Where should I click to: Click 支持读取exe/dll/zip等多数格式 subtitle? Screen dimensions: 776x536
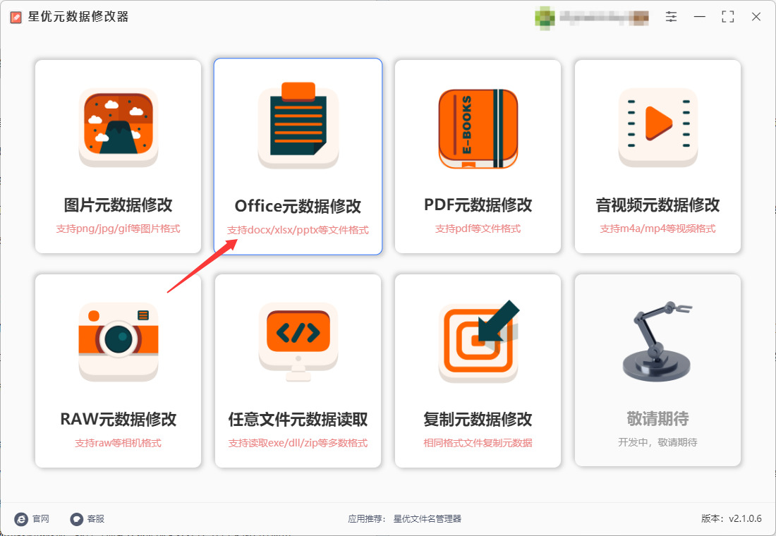[x=298, y=443]
